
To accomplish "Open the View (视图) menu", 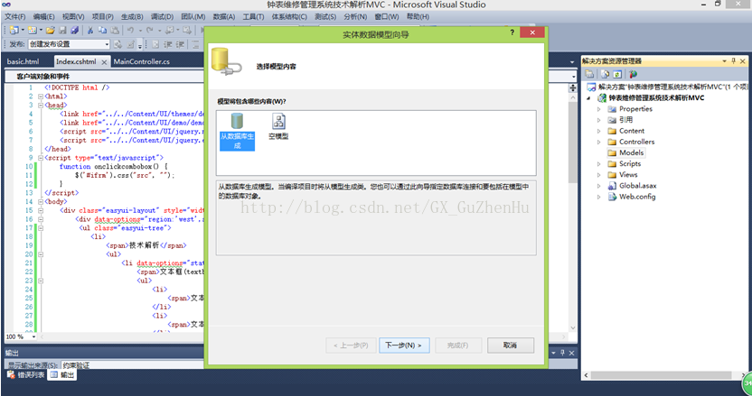I will (x=73, y=17).
